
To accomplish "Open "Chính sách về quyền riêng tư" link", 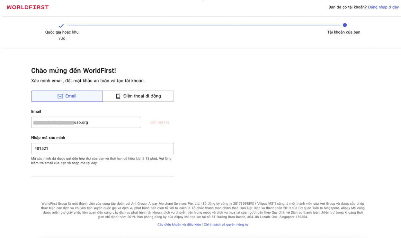I will coord(226,225).
